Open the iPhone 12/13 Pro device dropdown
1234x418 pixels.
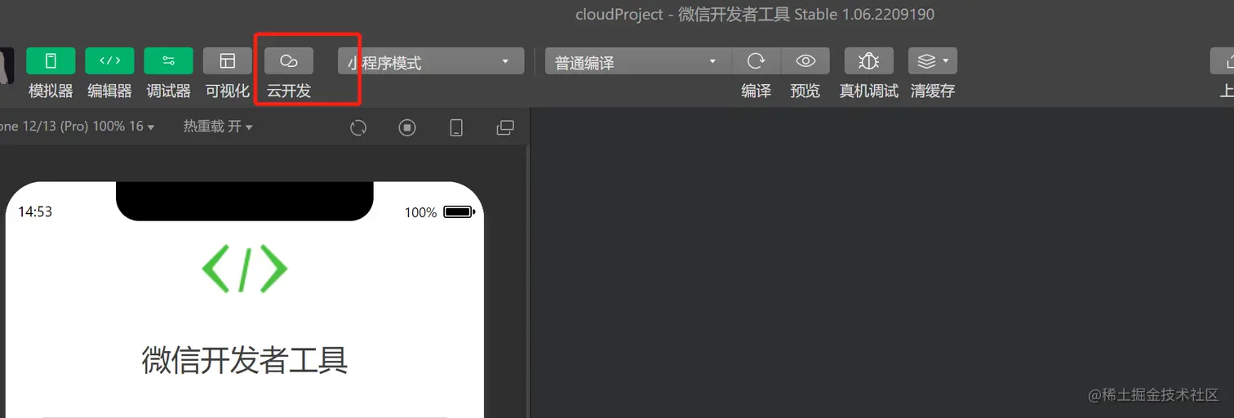[x=77, y=127]
